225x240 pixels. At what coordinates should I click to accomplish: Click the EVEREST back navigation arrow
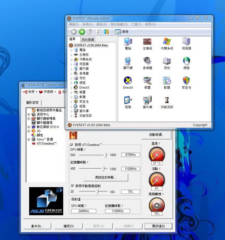tap(74, 32)
